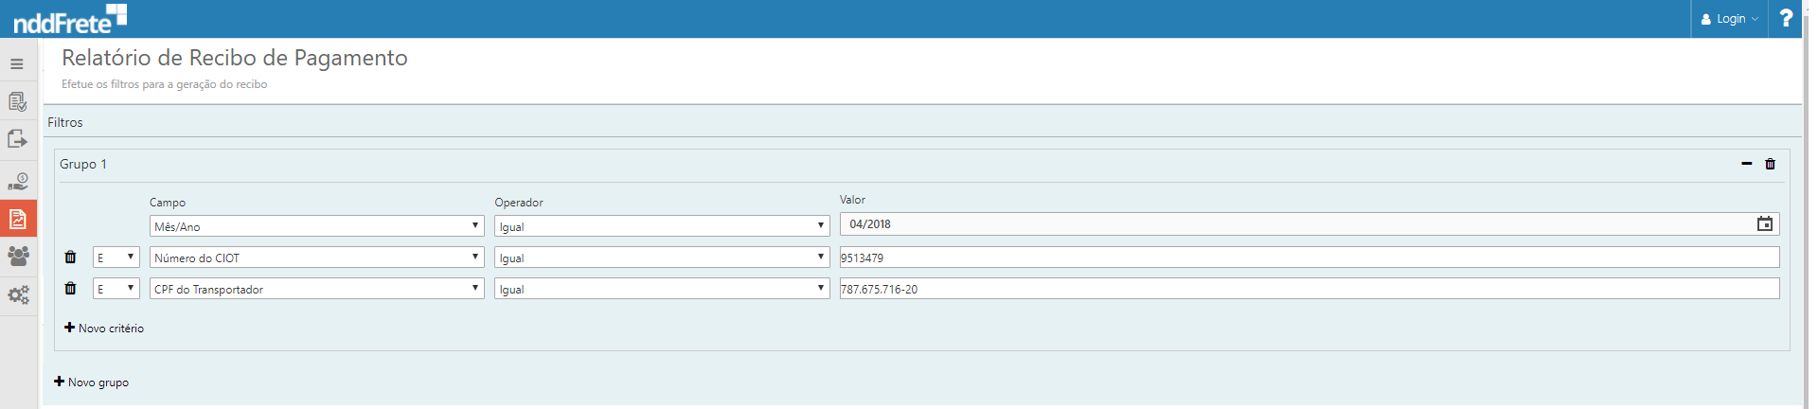This screenshot has height=409, width=1818.
Task: Open the payment hand-with-coin sidebar icon
Action: point(17,181)
